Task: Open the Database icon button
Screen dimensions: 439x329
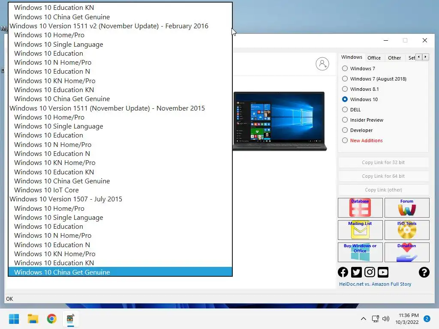Action: tap(360, 208)
